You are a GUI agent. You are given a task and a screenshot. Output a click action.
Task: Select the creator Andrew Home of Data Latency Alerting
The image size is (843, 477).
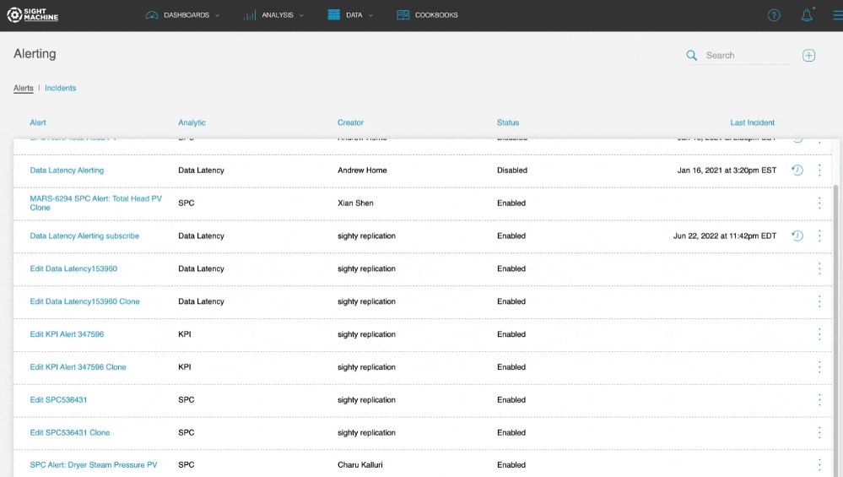(x=362, y=170)
